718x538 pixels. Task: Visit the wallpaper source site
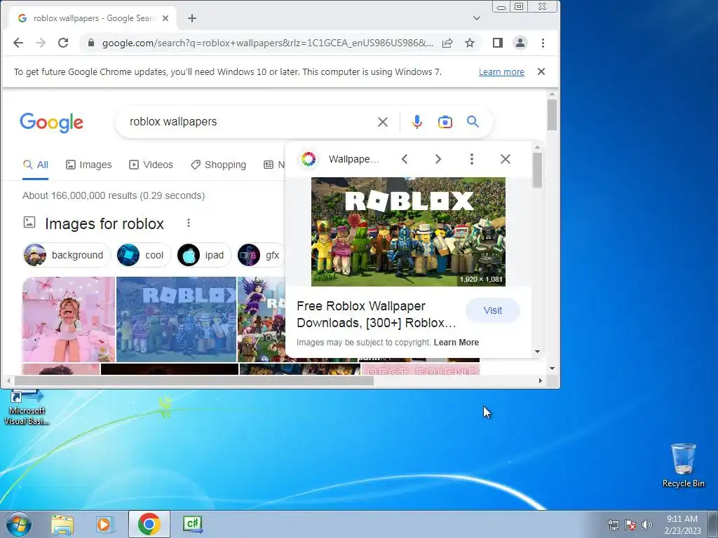pos(493,310)
